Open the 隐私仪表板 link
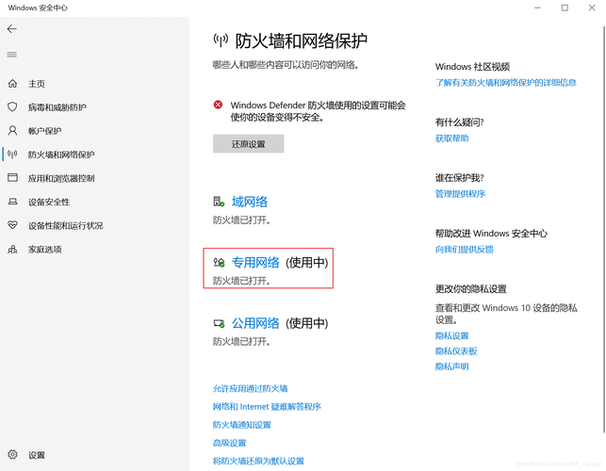Viewport: 606px width, 471px height. point(456,350)
